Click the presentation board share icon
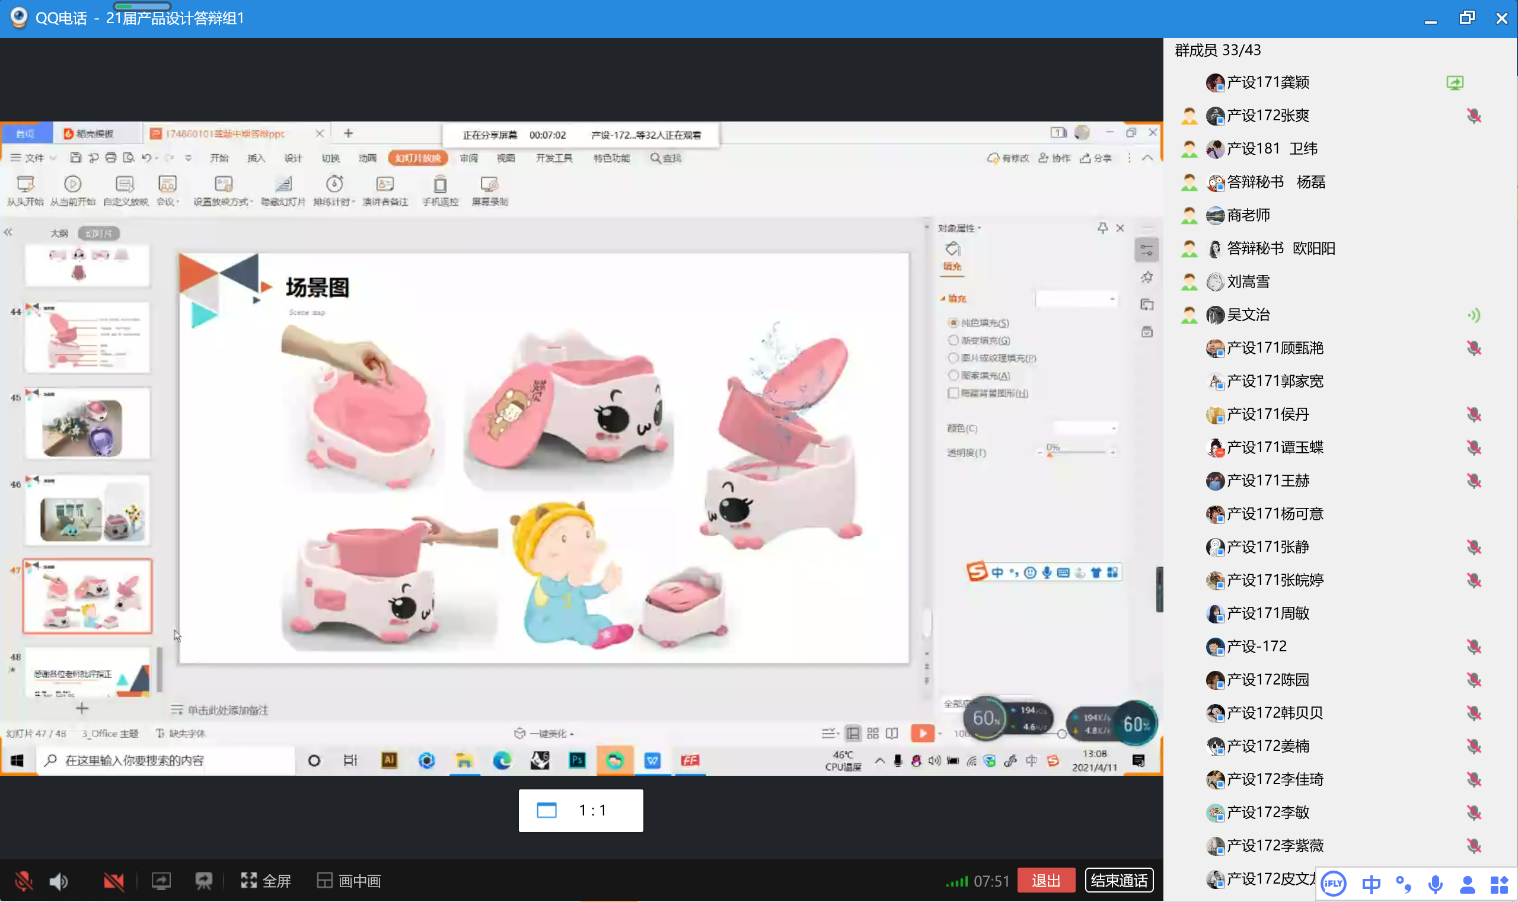This screenshot has width=1518, height=902. click(x=204, y=881)
